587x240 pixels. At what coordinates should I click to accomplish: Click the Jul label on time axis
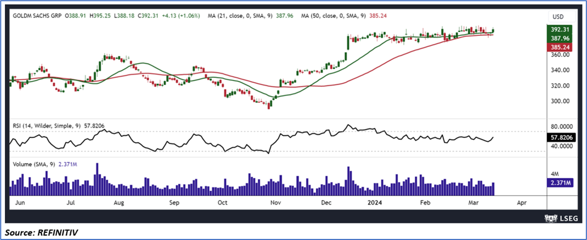(x=70, y=202)
